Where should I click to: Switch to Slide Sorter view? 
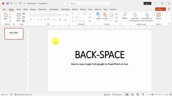[132, 94]
